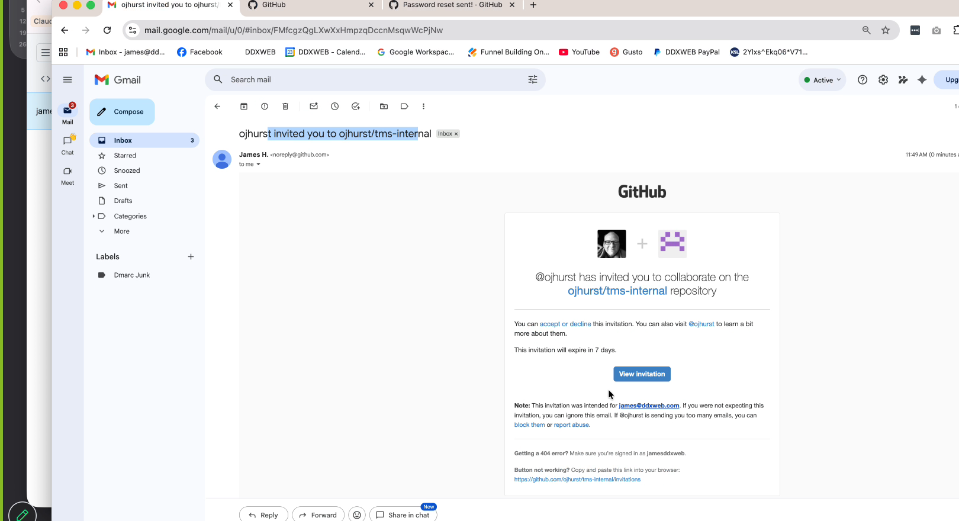This screenshot has width=959, height=521.
Task: Click Share in chat button
Action: click(403, 514)
